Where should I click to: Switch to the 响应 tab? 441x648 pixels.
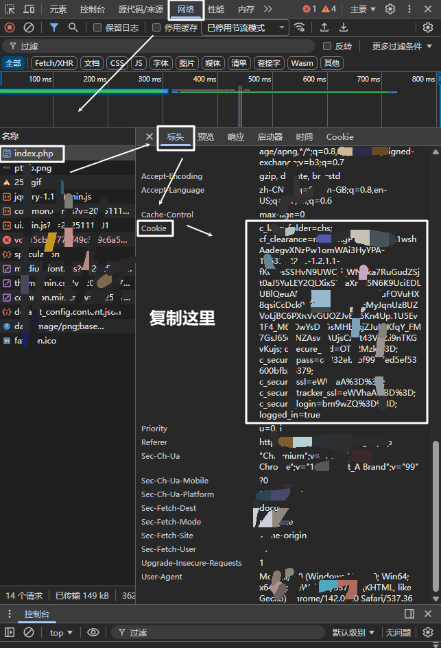click(235, 136)
